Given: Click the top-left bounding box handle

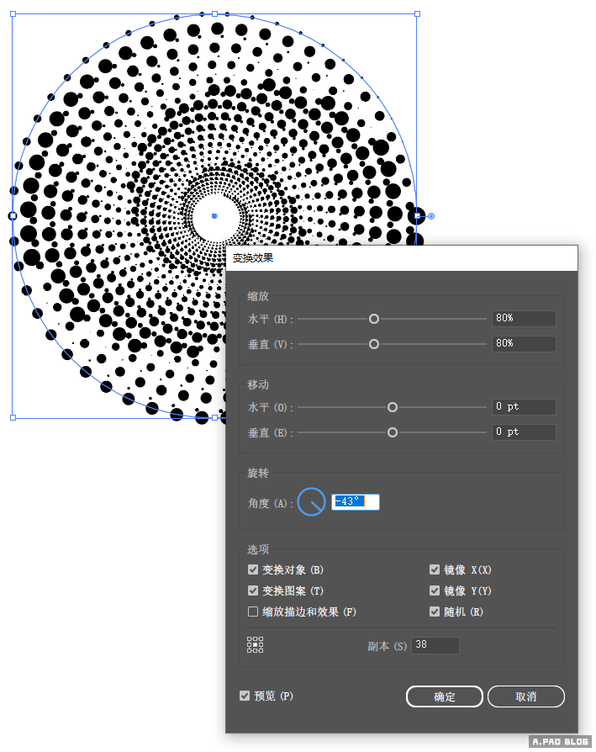Looking at the screenshot, I should [x=13, y=14].
